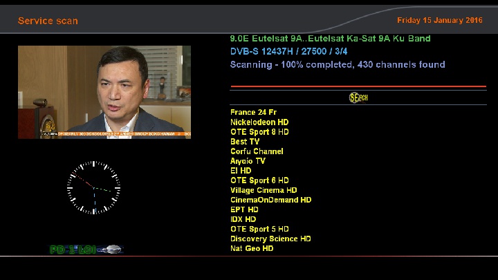Open the live TV preview thumbnail
Viewport: 498px width, 280px height.
point(104,92)
